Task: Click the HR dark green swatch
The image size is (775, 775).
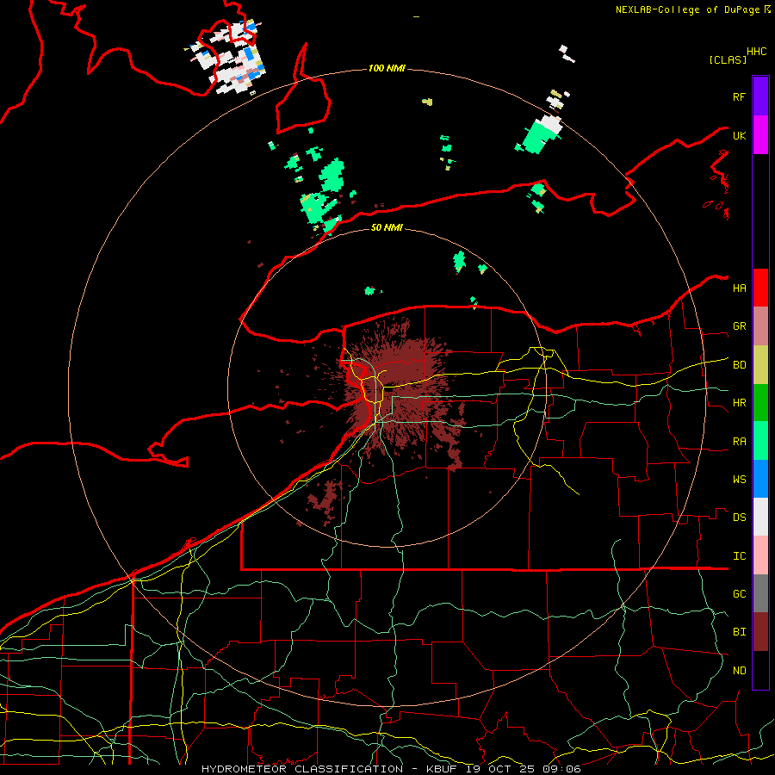Action: pos(760,402)
